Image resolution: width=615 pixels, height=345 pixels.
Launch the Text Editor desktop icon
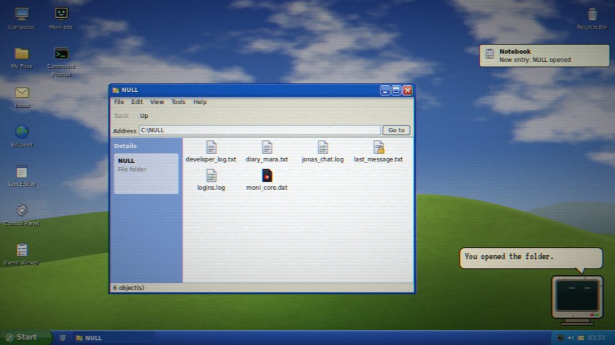22,176
